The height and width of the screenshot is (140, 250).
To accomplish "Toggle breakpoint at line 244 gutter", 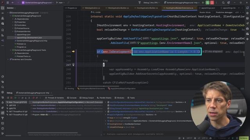I will point(73,51).
